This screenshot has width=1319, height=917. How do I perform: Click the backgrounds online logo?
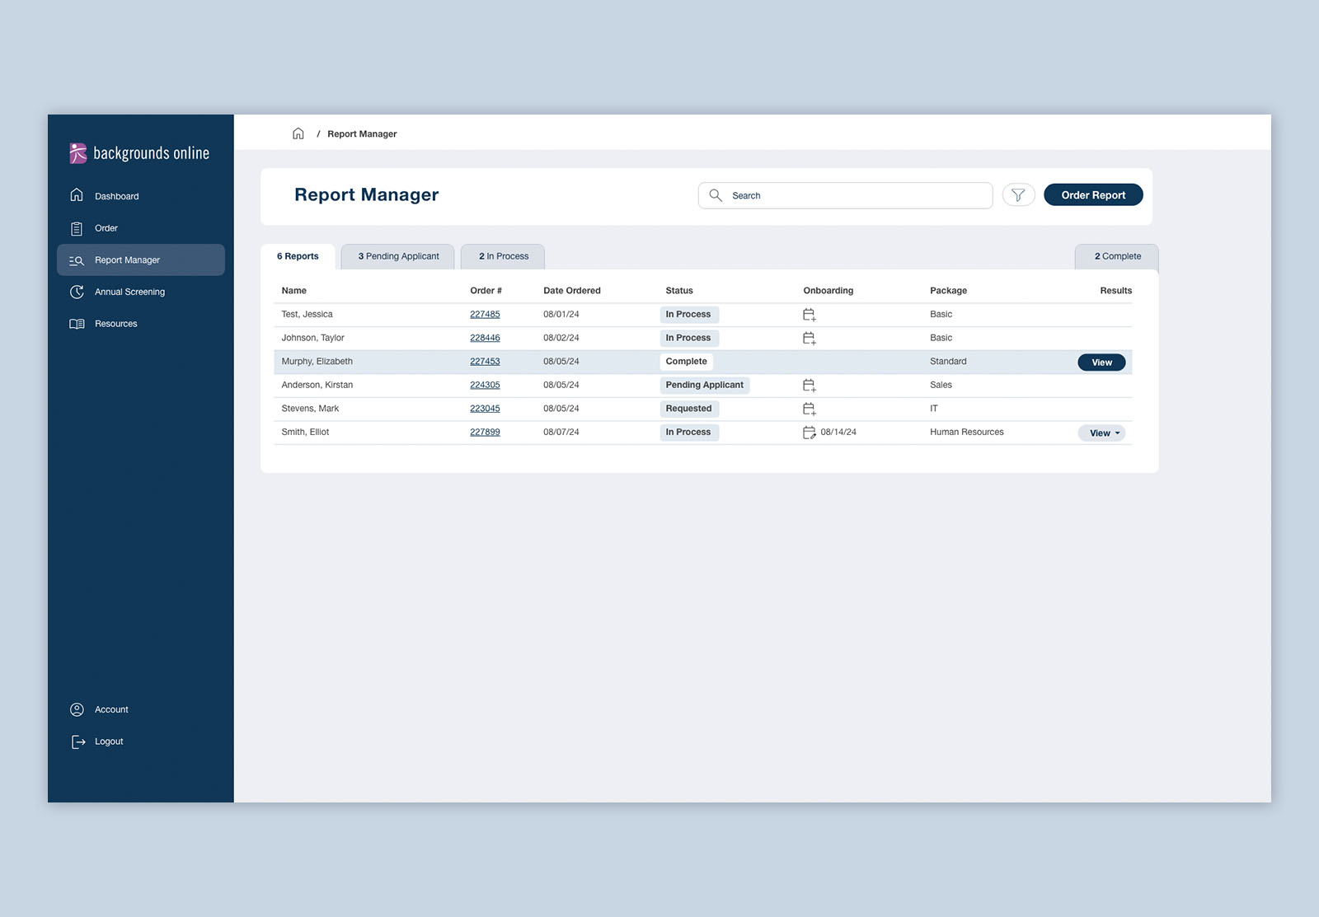139,153
